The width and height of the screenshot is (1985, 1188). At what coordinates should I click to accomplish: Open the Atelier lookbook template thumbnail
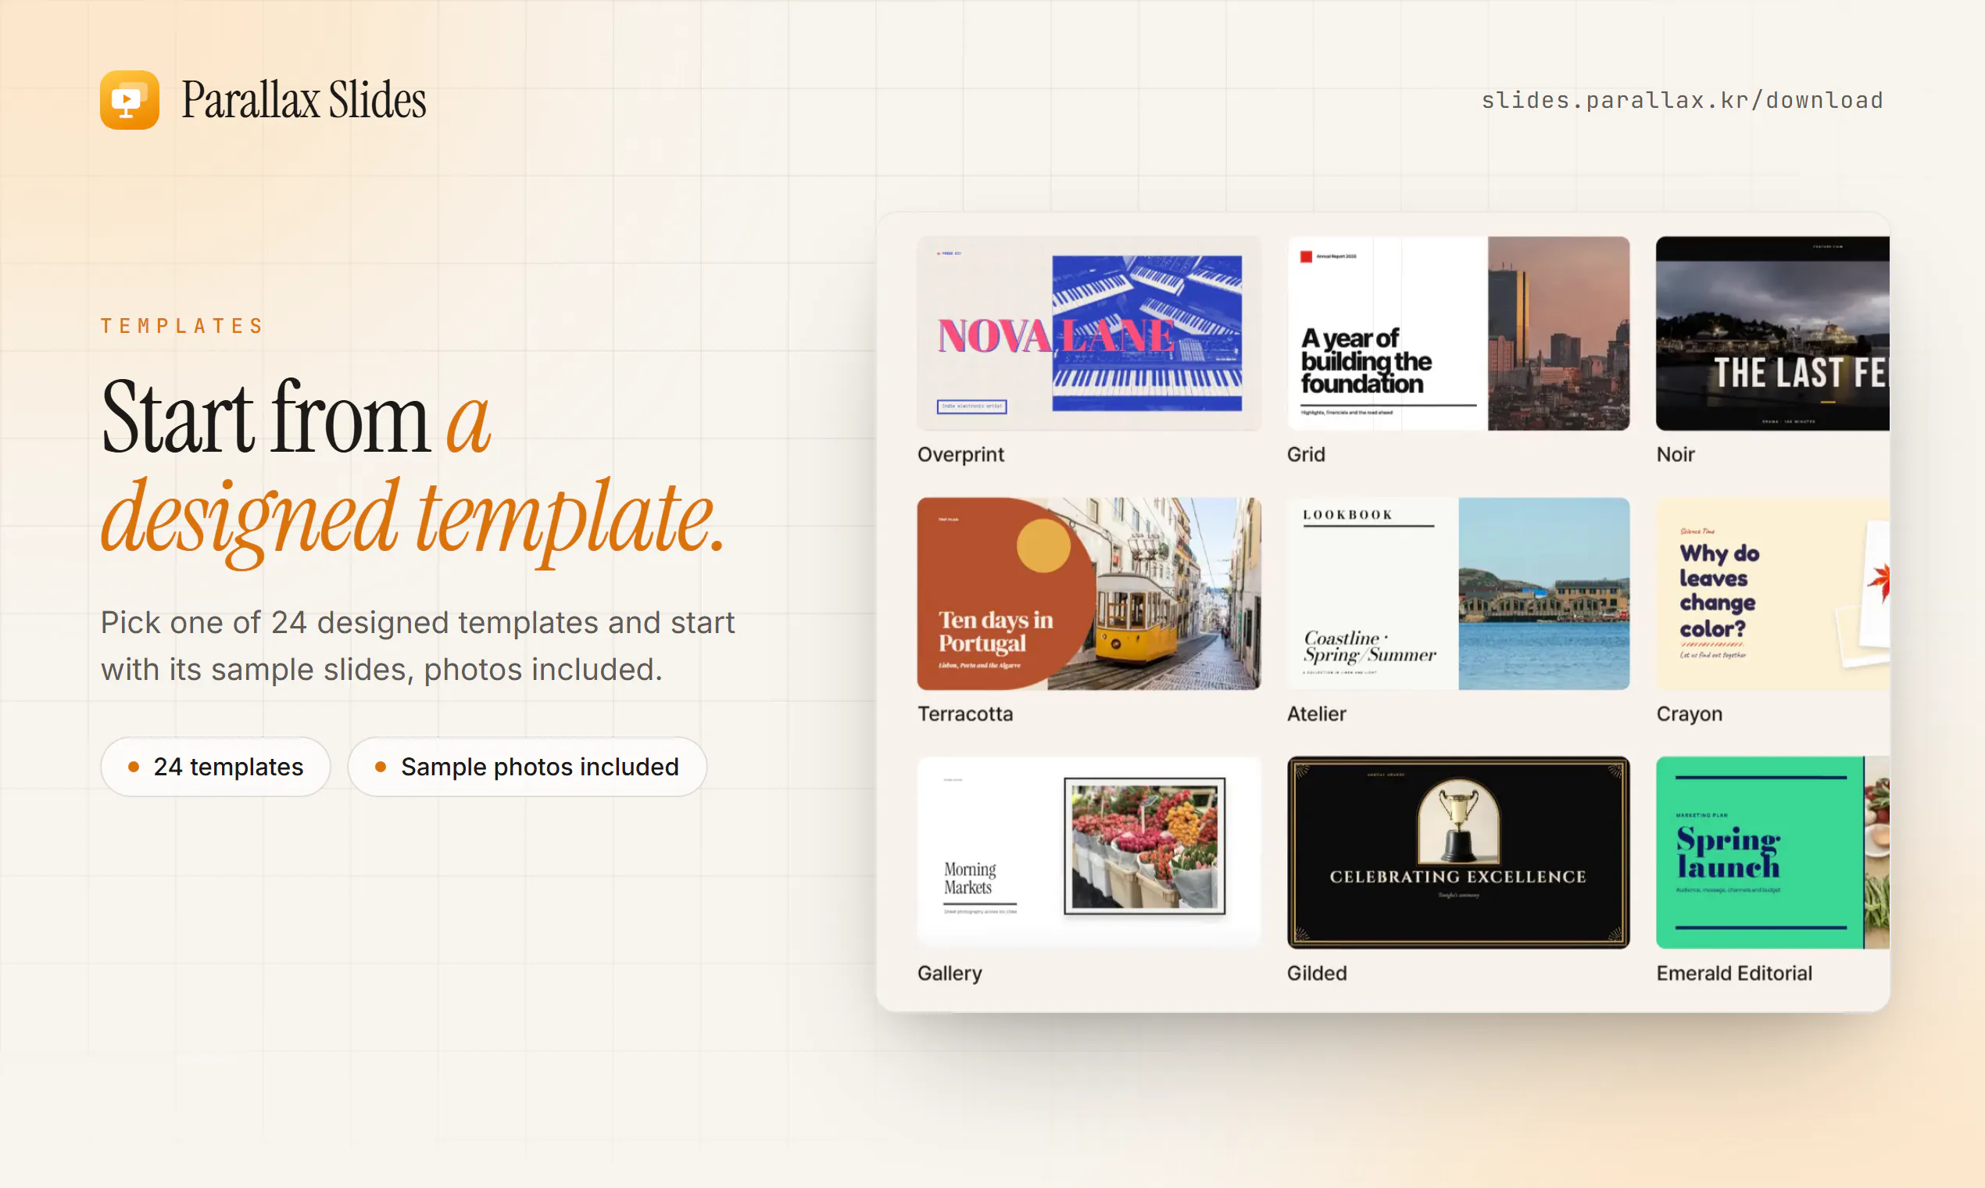point(1457,593)
